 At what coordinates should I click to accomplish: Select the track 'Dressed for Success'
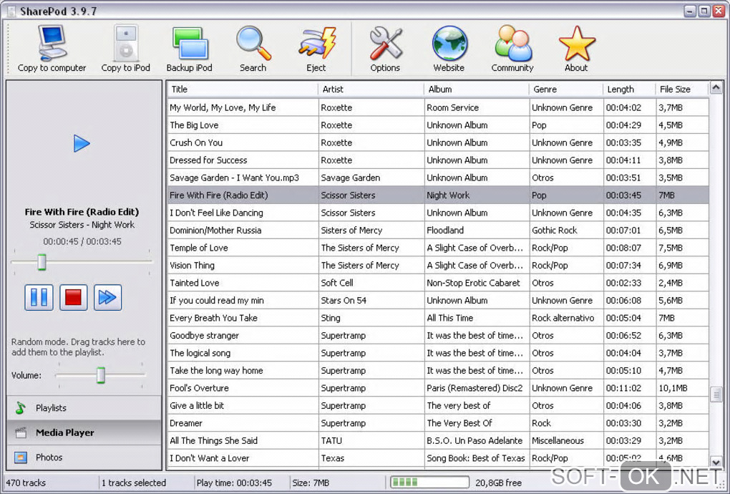point(438,160)
